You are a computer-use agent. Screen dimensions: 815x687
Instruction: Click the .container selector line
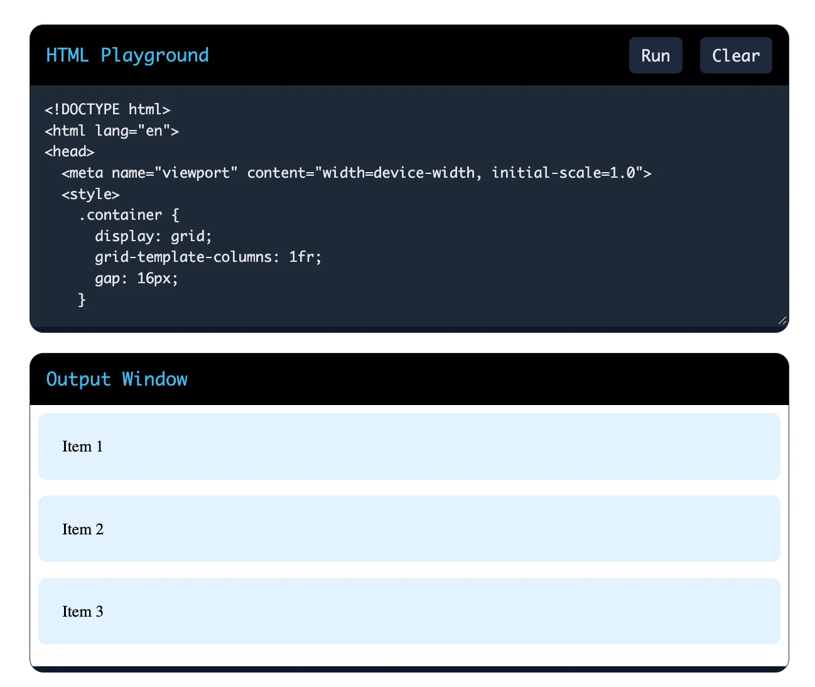(129, 215)
